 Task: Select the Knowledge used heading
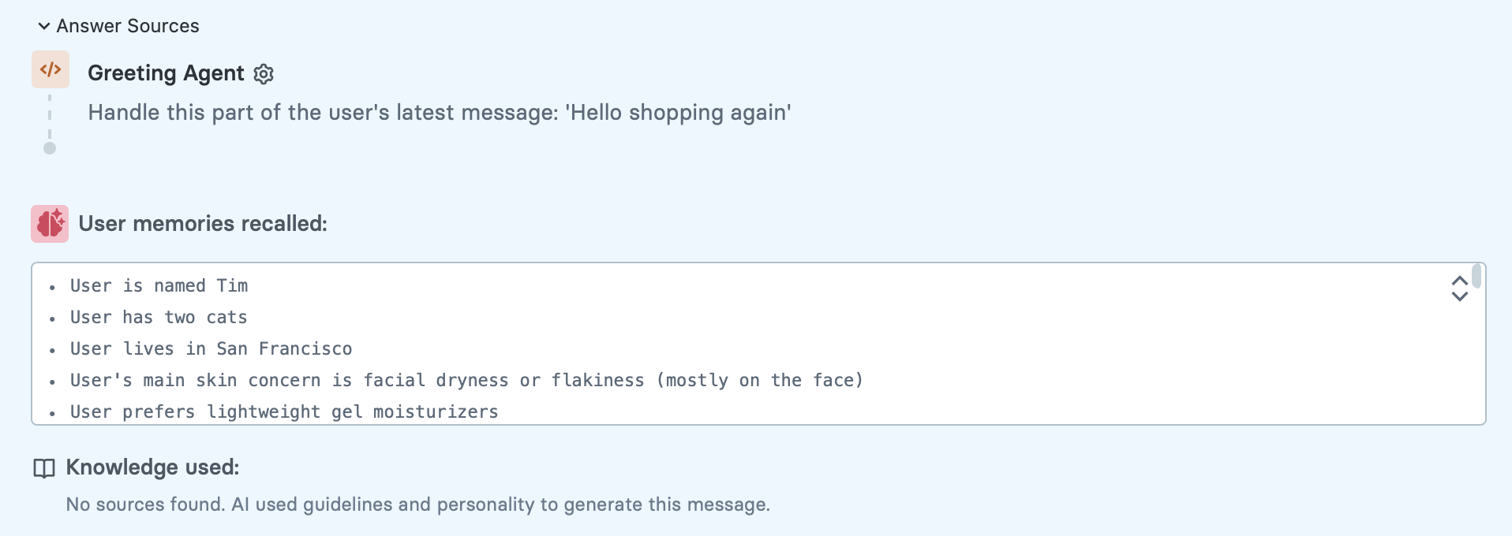(x=152, y=467)
